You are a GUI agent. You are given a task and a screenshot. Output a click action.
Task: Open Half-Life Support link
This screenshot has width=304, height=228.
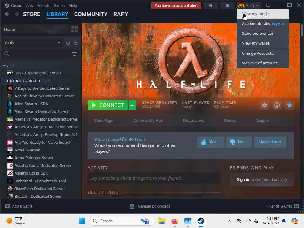pyautogui.click(x=263, y=121)
